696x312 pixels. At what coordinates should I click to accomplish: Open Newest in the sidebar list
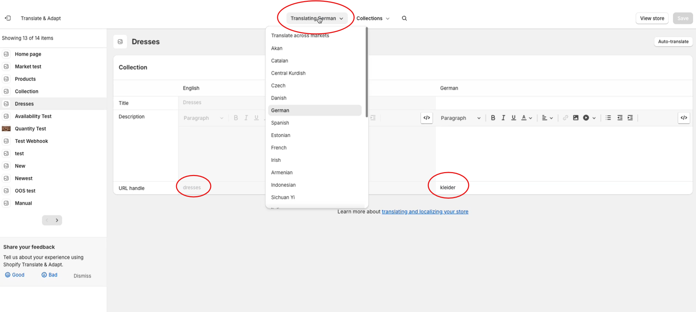pos(53,178)
